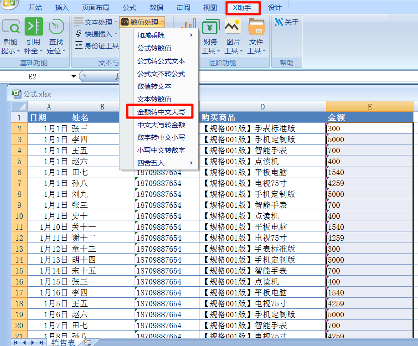
Task: Switch to the 开始 ribbon tab
Action: click(x=35, y=7)
